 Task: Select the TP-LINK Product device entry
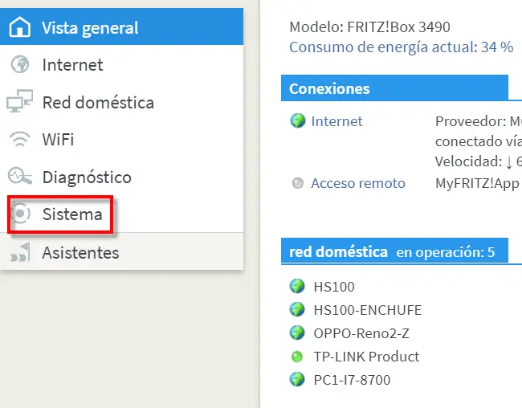point(365,356)
